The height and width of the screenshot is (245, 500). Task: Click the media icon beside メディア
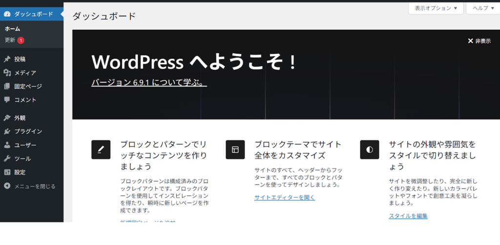point(7,73)
